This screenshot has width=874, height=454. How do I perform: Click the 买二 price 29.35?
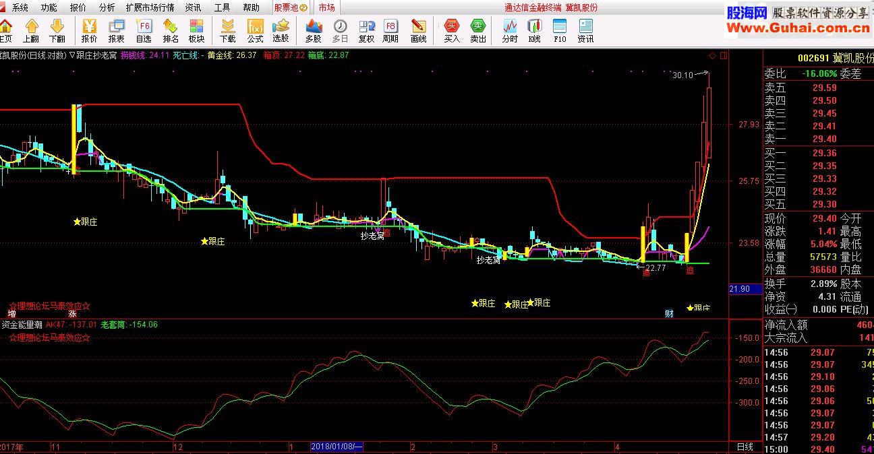point(824,166)
